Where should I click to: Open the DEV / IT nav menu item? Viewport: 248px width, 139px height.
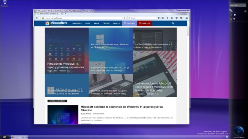click(117, 23)
